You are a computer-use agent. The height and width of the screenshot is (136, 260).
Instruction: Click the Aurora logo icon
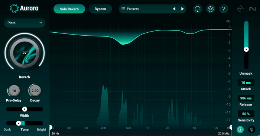[x=14, y=8]
